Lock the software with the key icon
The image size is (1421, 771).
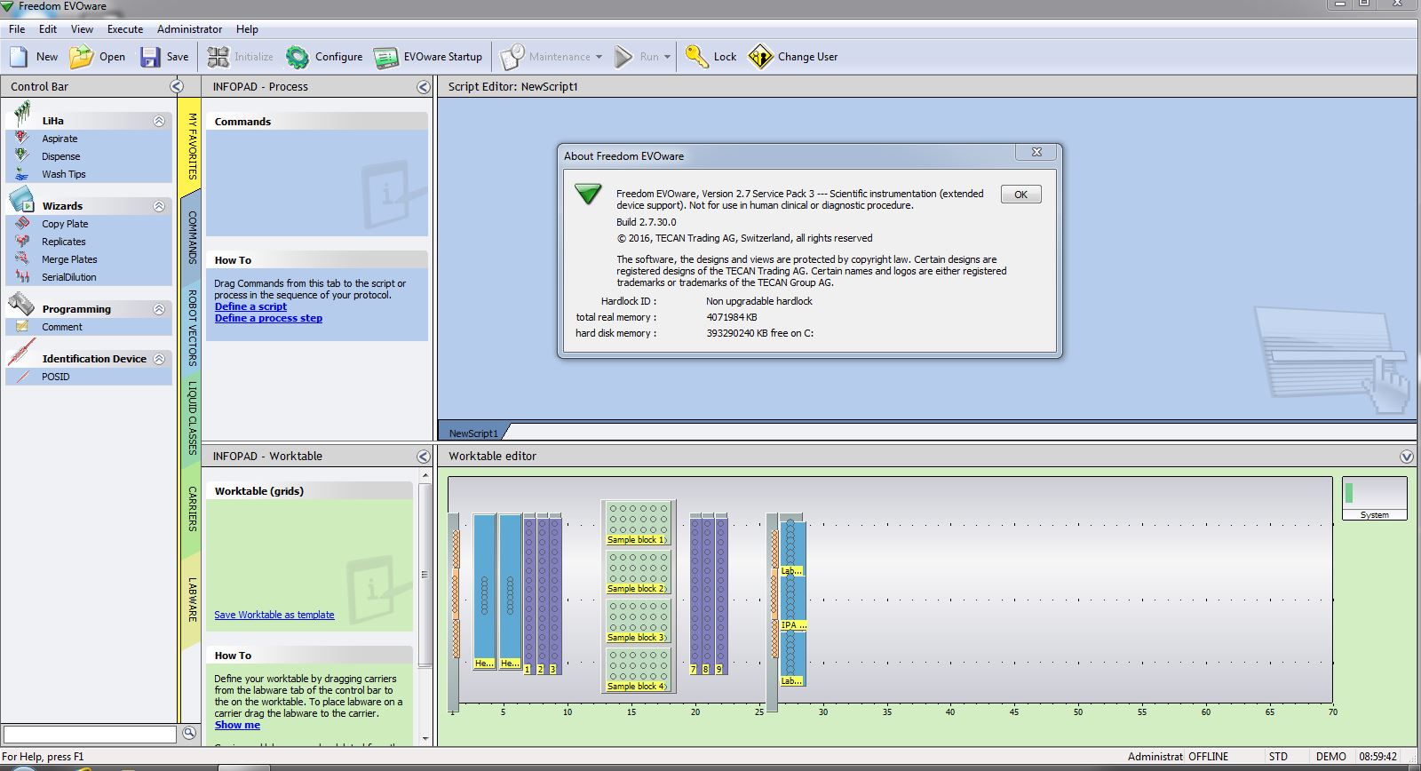point(697,57)
